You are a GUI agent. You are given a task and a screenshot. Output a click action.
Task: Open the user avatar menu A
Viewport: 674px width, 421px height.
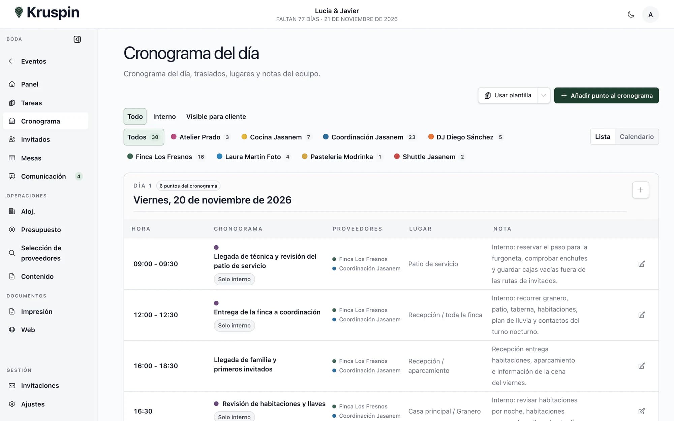pos(650,14)
